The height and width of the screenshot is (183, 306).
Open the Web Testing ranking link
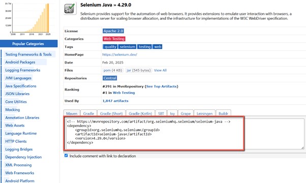point(124,93)
